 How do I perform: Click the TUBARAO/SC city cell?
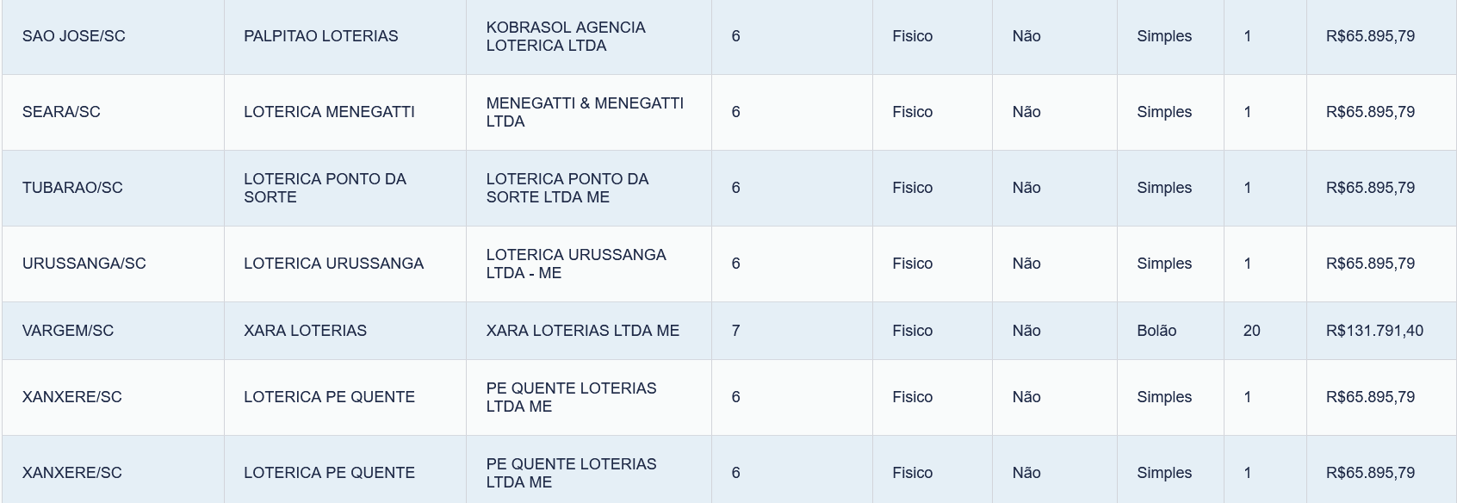click(x=113, y=188)
